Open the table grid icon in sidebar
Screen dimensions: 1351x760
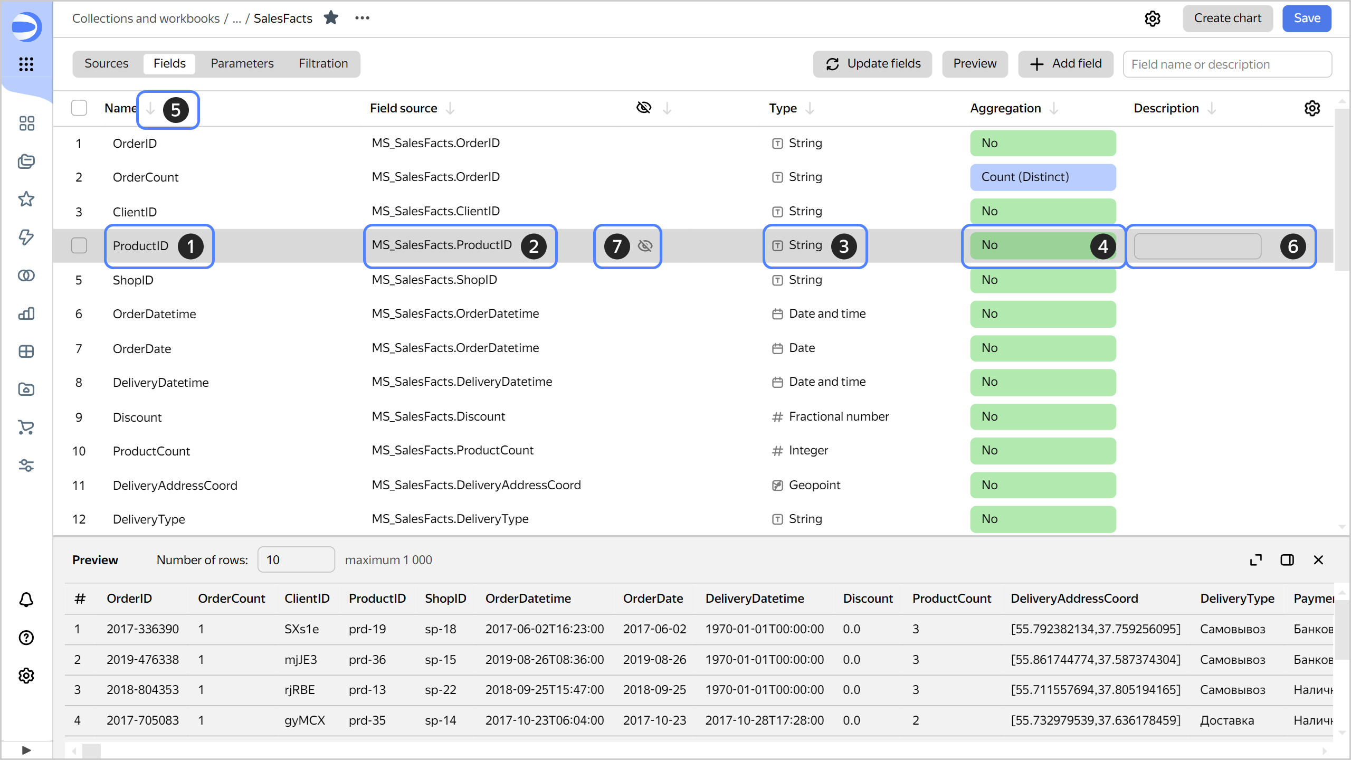pyautogui.click(x=26, y=351)
